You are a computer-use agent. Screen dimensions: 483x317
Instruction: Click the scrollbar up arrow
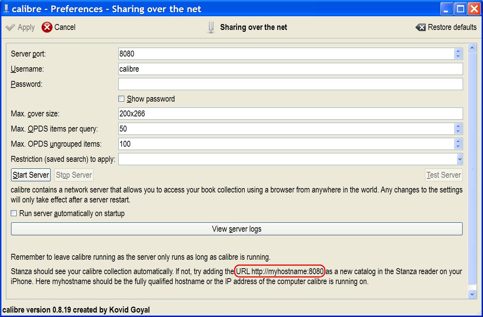(x=472, y=48)
